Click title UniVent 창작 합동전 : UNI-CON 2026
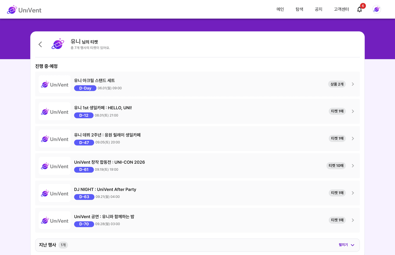This screenshot has height=255, width=395. pyautogui.click(x=109, y=162)
